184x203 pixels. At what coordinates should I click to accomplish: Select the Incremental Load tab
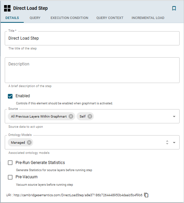148,18
